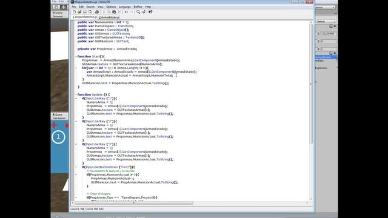Open the Default dropdown in Unity Inspector
The image size is (388, 218).
(326, 22)
